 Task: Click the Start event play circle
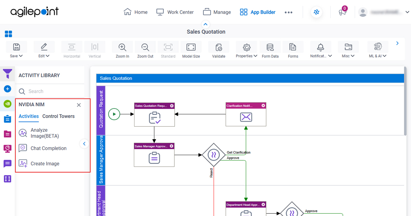click(x=114, y=114)
